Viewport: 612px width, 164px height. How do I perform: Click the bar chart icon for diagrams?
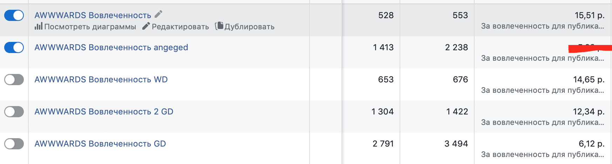pos(39,26)
